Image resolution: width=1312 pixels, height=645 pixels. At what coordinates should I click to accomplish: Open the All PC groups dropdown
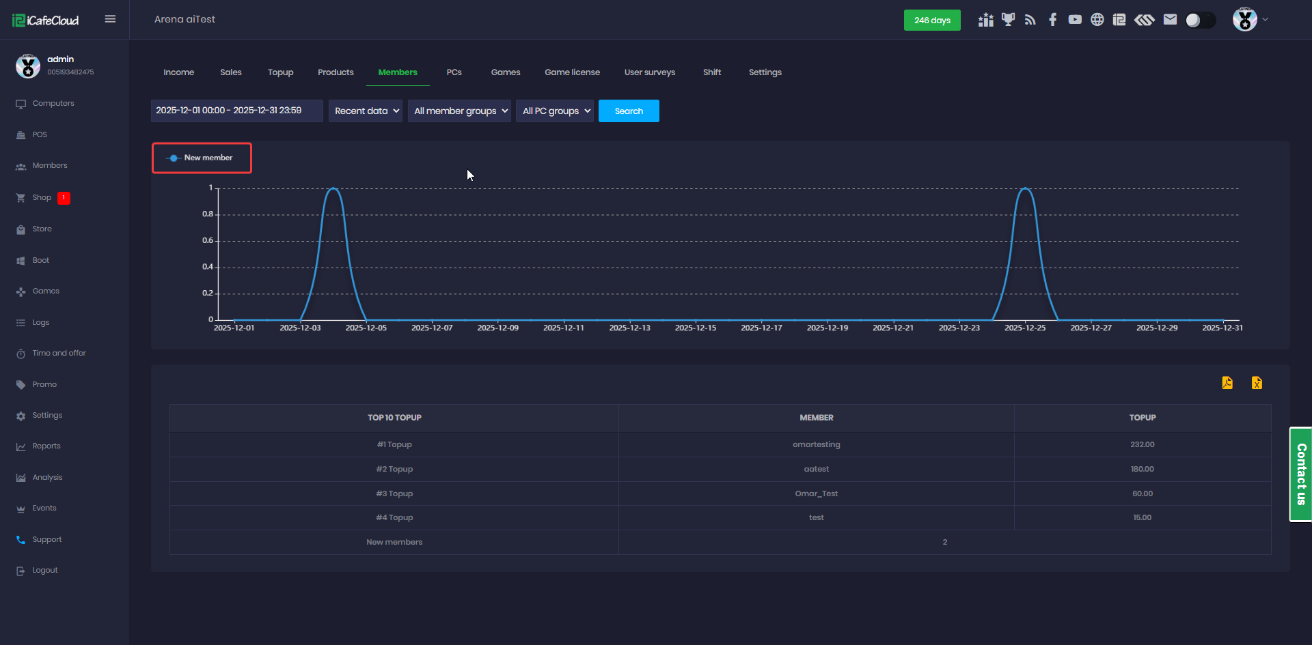pos(555,111)
